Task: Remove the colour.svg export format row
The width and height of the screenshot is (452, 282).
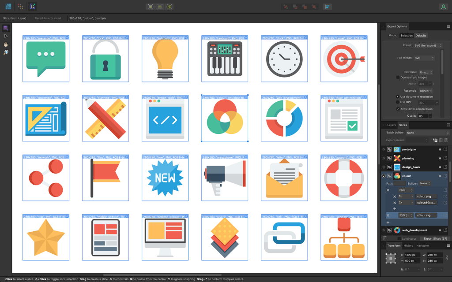Action: click(388, 215)
